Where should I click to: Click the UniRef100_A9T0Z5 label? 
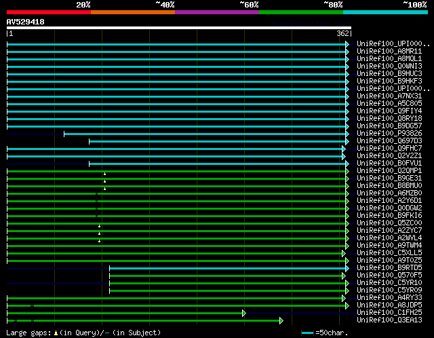coord(389,261)
